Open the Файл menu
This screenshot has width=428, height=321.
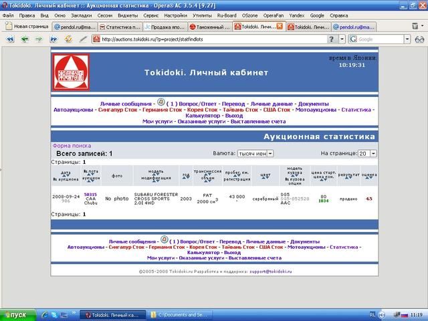8,15
